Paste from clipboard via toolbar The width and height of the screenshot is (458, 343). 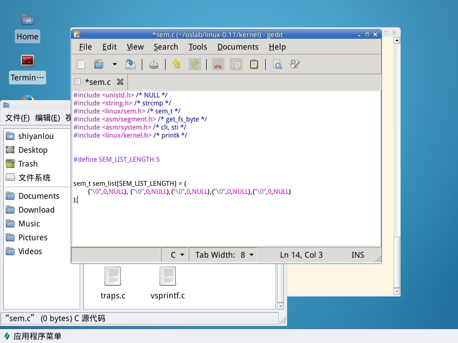[254, 64]
